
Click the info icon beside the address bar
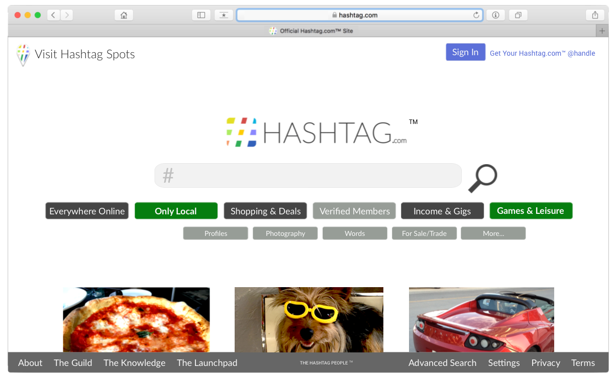coord(495,15)
